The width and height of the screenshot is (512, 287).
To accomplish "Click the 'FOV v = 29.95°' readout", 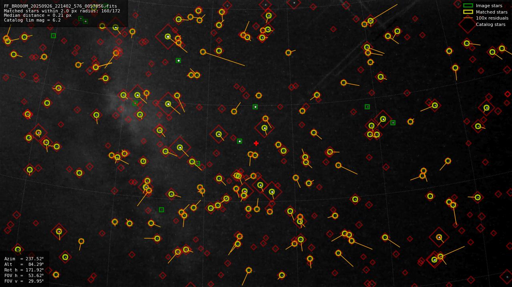I will pos(24,281).
